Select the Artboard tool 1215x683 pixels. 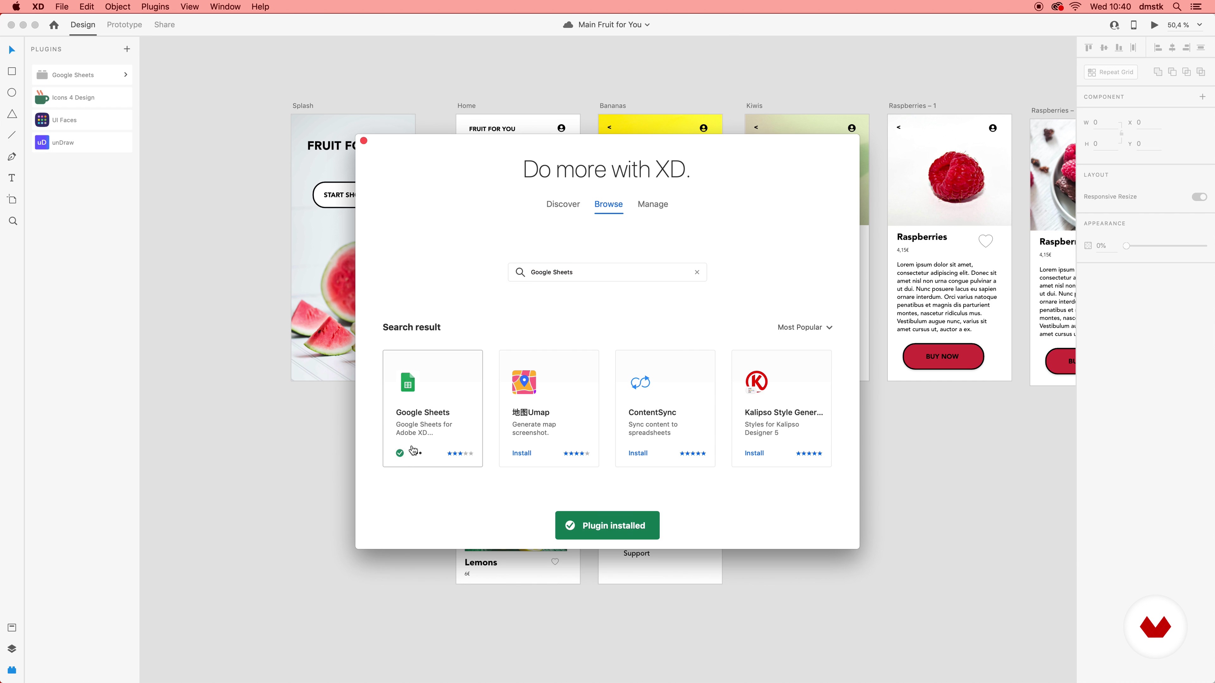coord(12,200)
